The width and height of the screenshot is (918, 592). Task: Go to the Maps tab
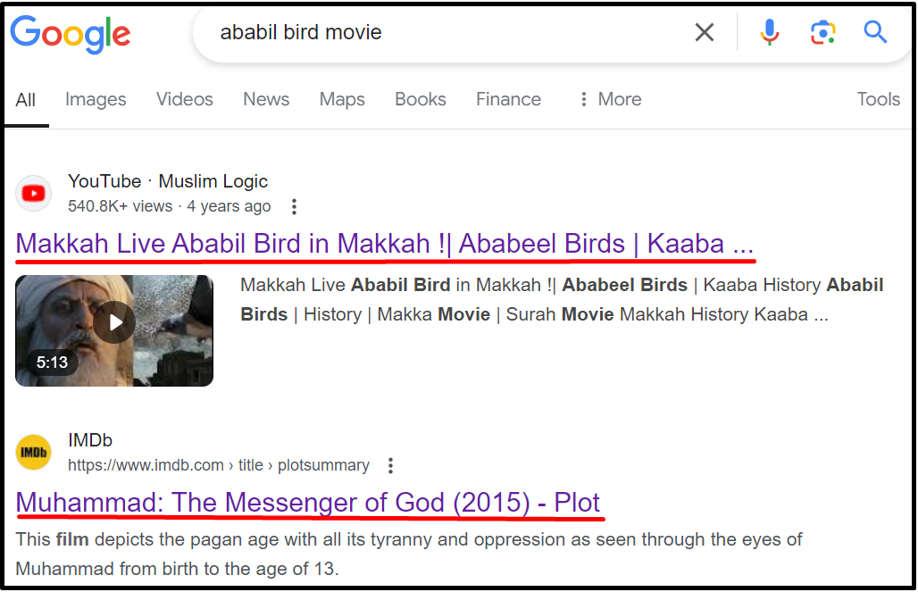[342, 99]
